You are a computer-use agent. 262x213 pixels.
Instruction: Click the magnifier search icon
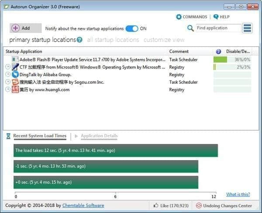coord(190,28)
